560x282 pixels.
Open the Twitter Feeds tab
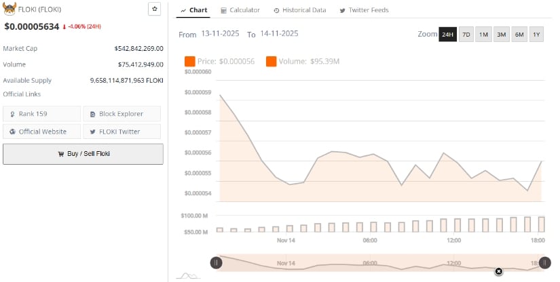365,10
